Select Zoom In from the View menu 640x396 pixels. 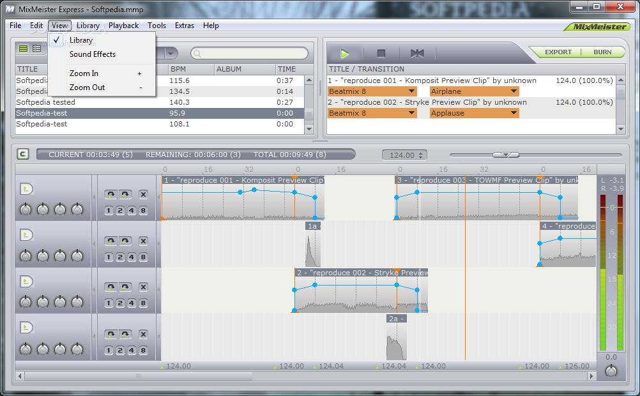tap(101, 73)
